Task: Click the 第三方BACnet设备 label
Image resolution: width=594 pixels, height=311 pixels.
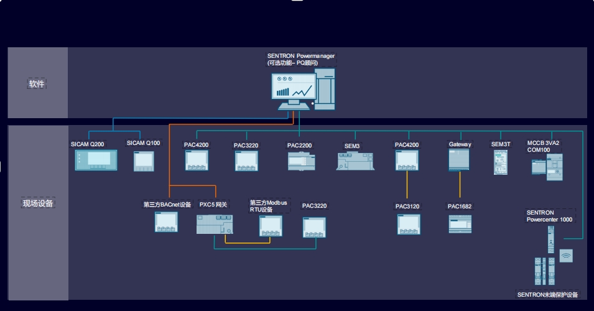Action: 167,205
